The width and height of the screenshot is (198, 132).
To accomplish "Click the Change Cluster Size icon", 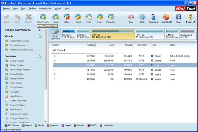I will (6, 118).
